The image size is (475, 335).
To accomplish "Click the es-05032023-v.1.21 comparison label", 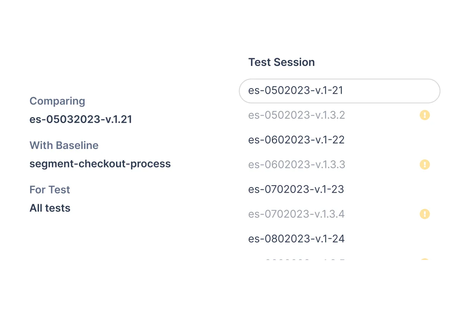I will click(x=81, y=120).
